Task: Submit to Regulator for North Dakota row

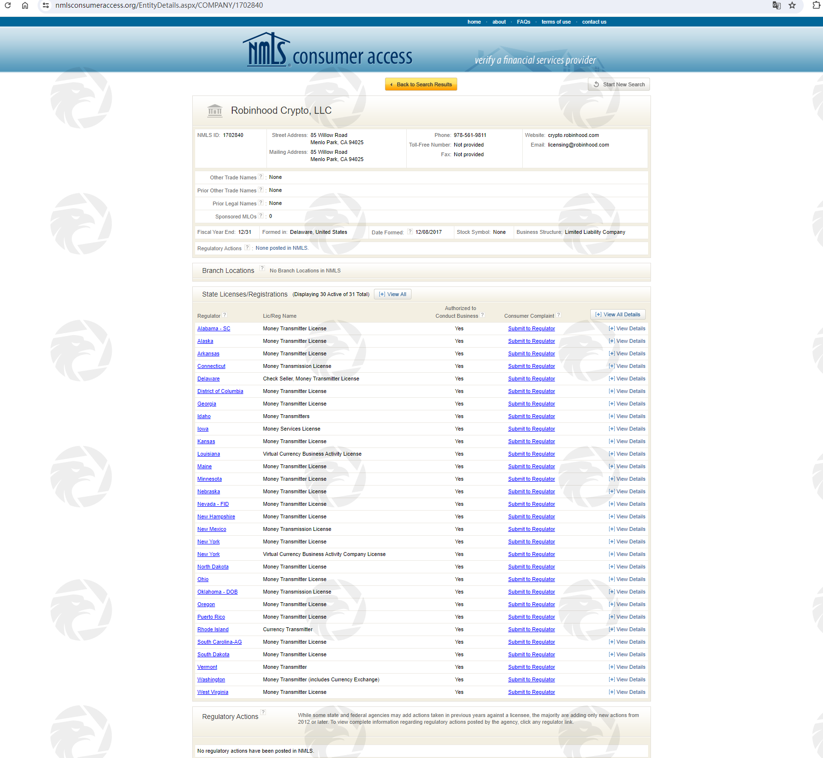Action: point(531,567)
